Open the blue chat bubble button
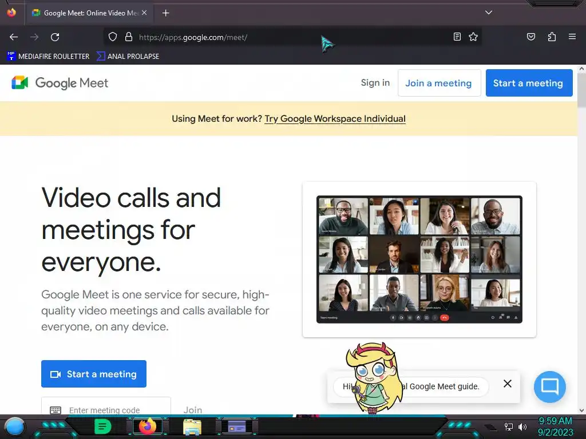The image size is (586, 439). pyautogui.click(x=550, y=386)
